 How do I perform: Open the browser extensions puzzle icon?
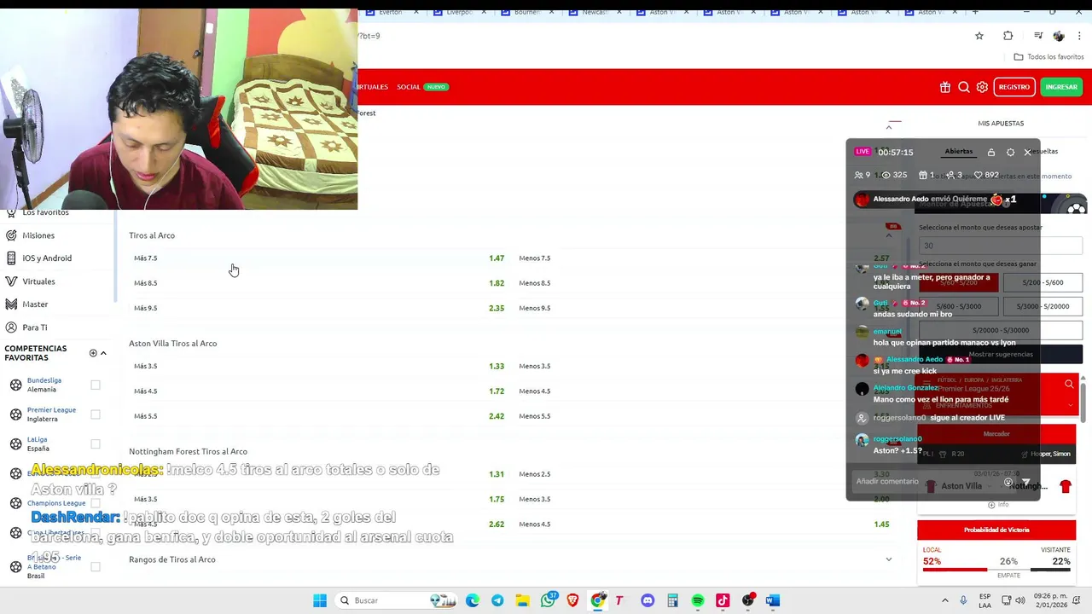[x=1008, y=36]
